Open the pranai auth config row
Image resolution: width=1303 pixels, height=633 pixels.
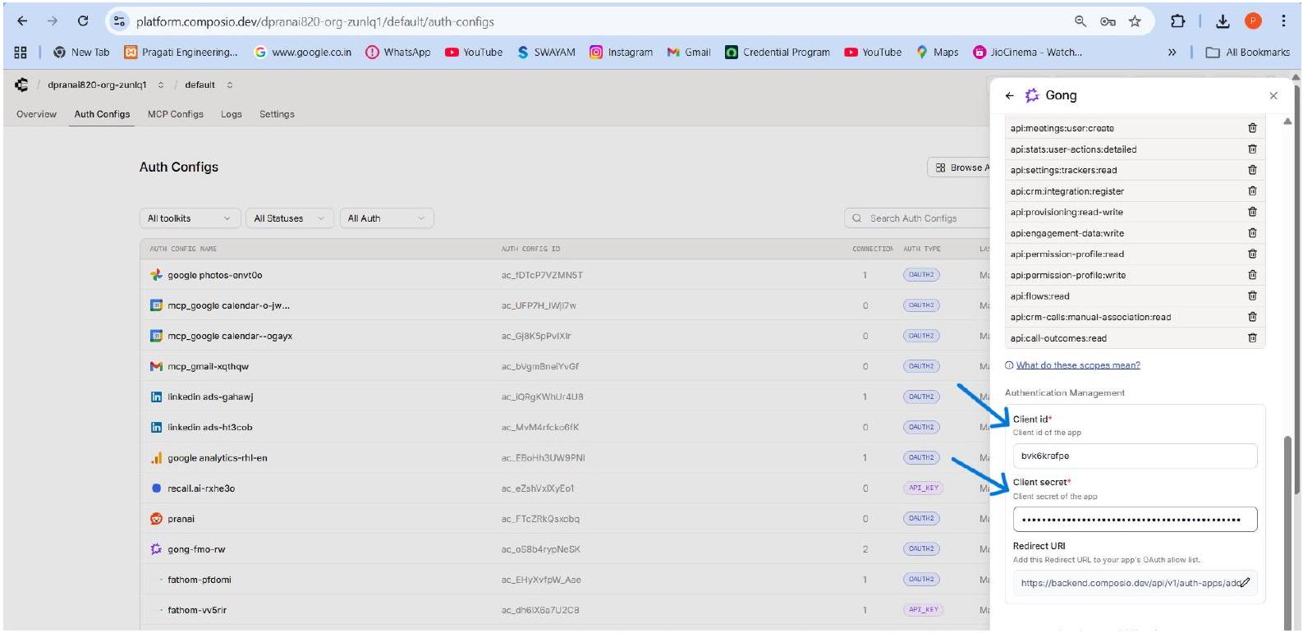point(564,519)
